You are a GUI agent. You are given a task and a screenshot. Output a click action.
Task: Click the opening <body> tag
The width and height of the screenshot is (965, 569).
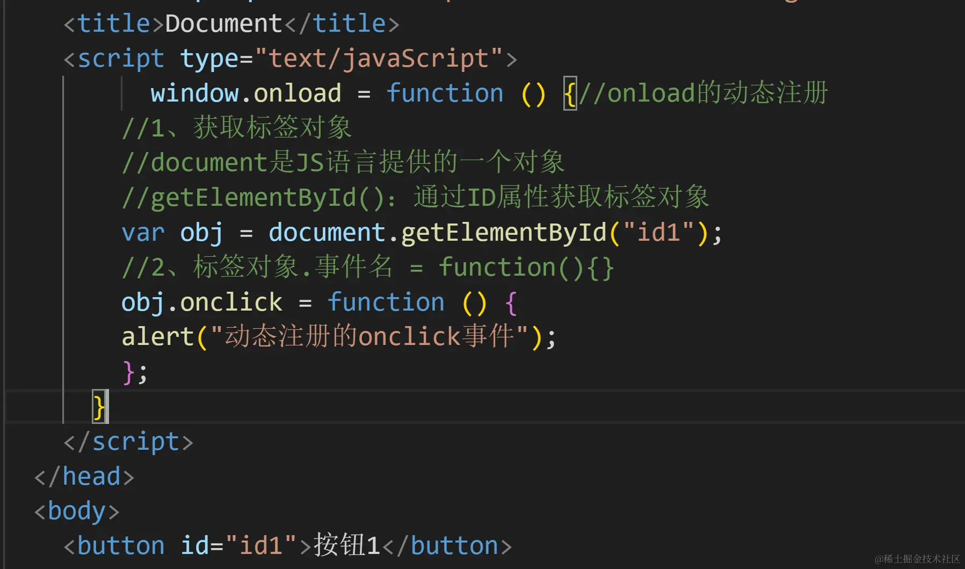(77, 511)
